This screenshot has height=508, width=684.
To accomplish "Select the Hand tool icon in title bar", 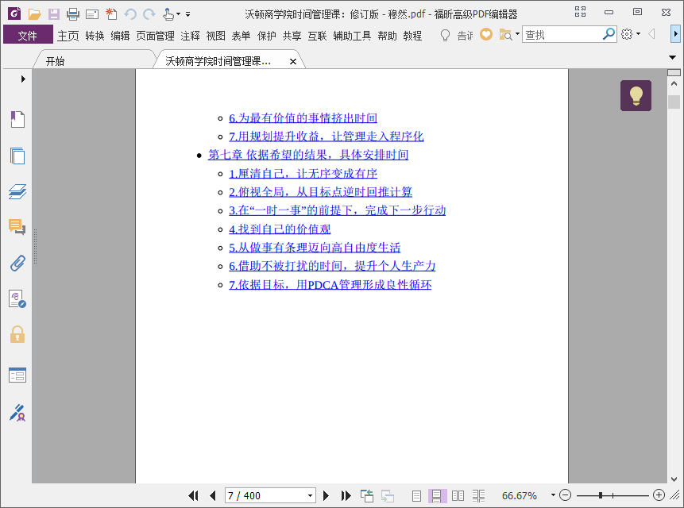I will tap(168, 14).
